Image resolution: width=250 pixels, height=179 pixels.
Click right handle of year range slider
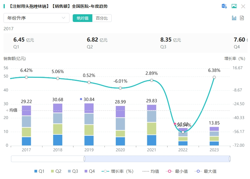point(230,159)
